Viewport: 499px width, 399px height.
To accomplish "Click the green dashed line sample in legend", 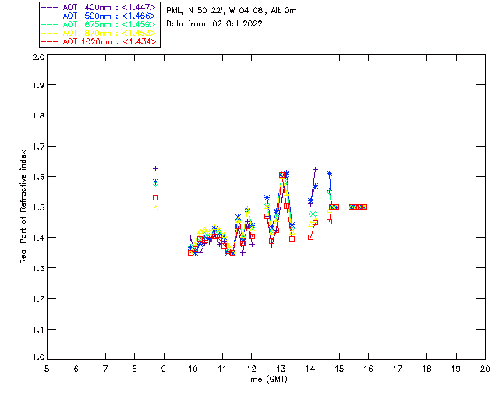I will 50,24.
